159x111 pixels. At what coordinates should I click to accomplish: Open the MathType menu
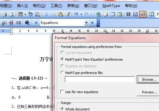(111, 6)
